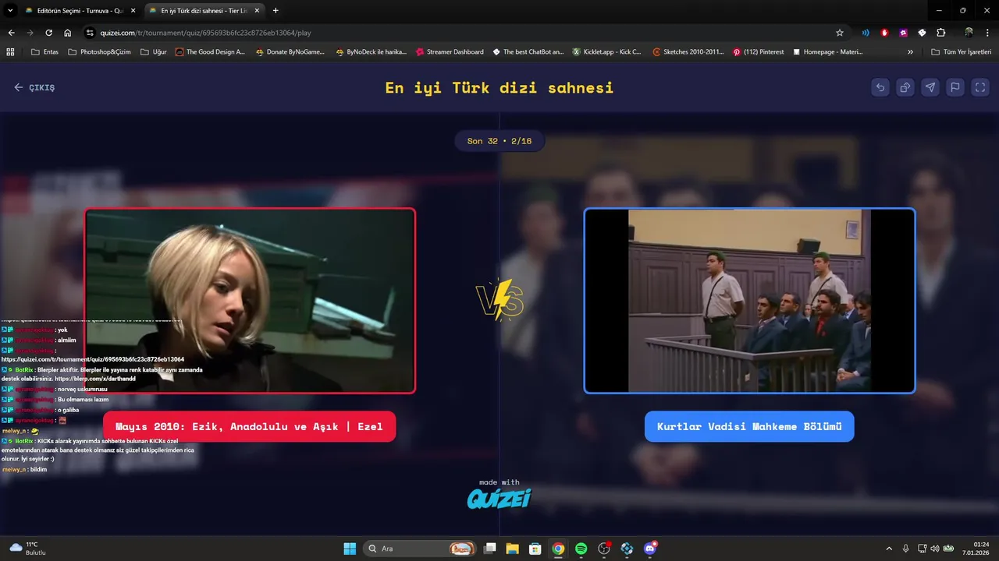Reload the page with refresh icon

click(x=48, y=33)
